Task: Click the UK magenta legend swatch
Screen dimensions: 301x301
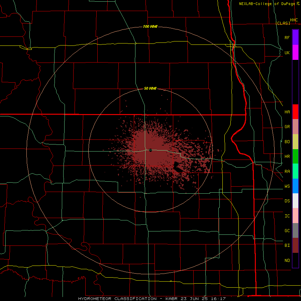Action: pos(295,53)
